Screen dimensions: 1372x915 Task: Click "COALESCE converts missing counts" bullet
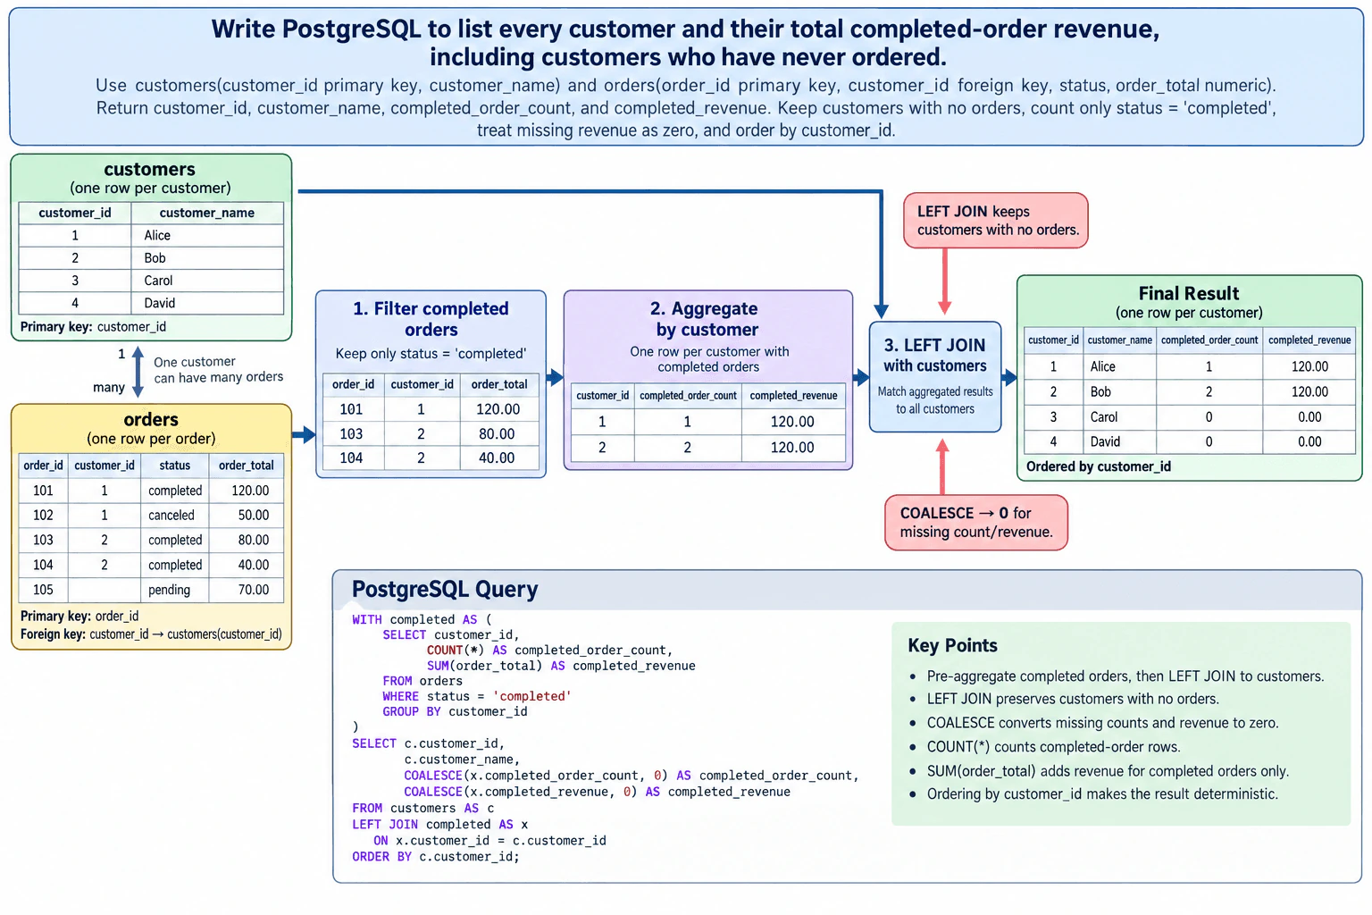tap(1102, 723)
